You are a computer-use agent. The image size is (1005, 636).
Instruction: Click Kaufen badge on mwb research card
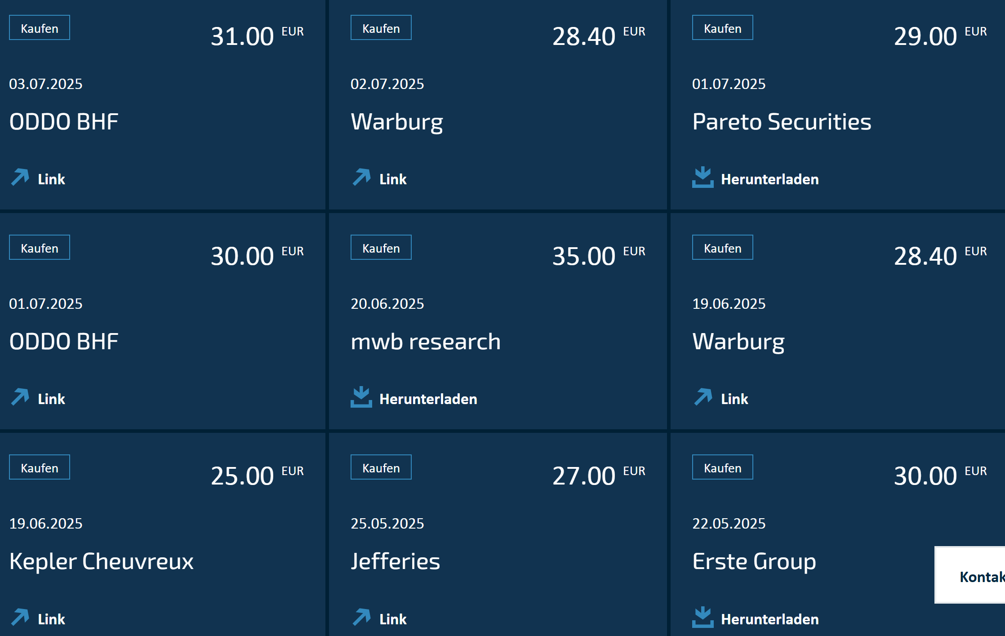point(381,248)
